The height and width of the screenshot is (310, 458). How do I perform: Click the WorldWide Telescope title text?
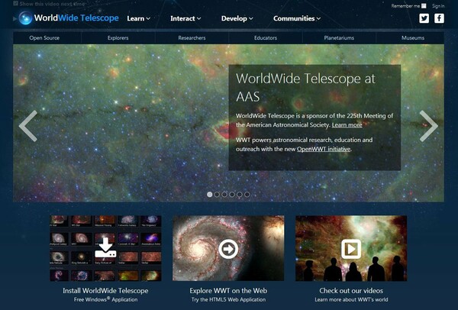coord(76,18)
